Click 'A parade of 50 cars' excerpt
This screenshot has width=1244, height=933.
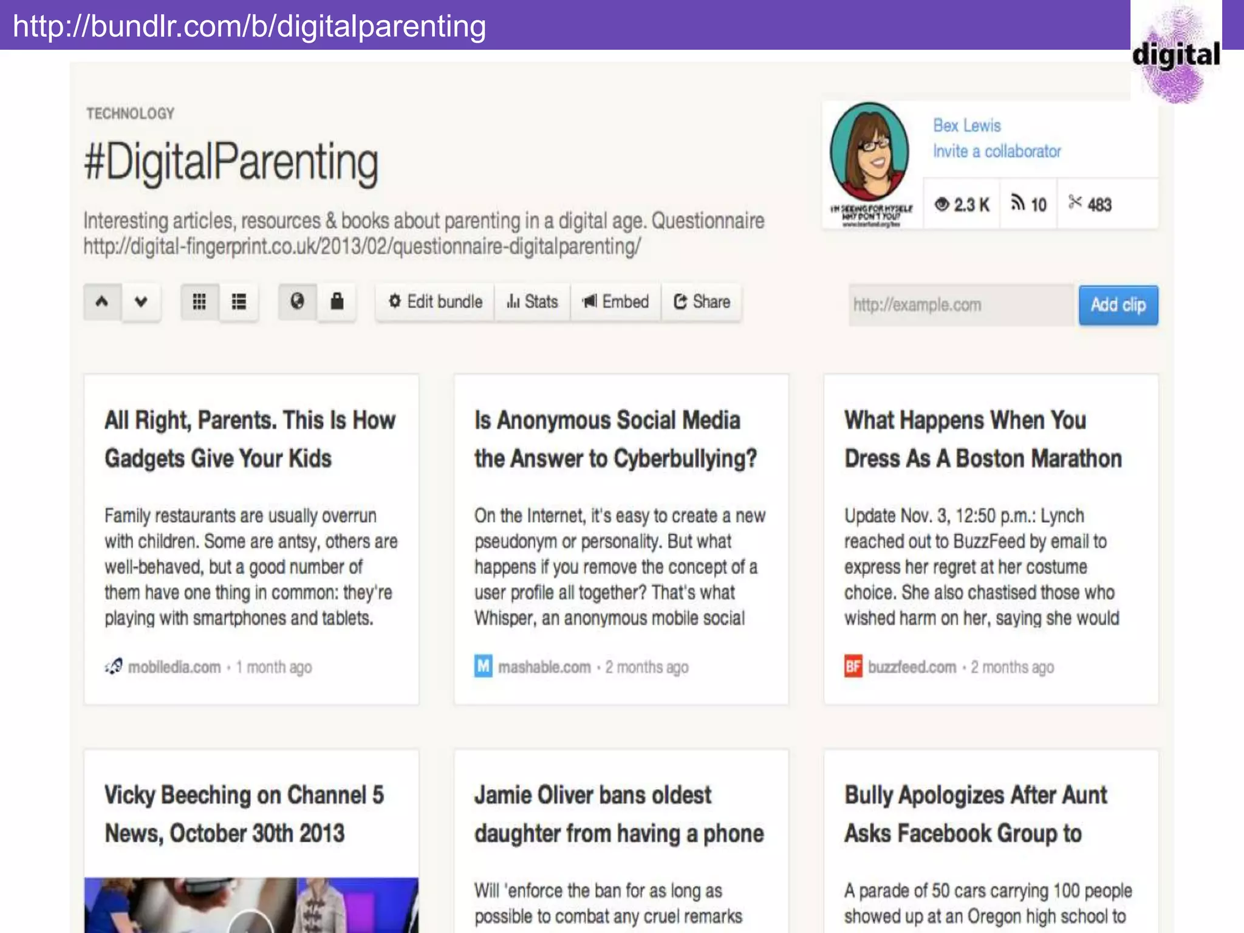[988, 903]
